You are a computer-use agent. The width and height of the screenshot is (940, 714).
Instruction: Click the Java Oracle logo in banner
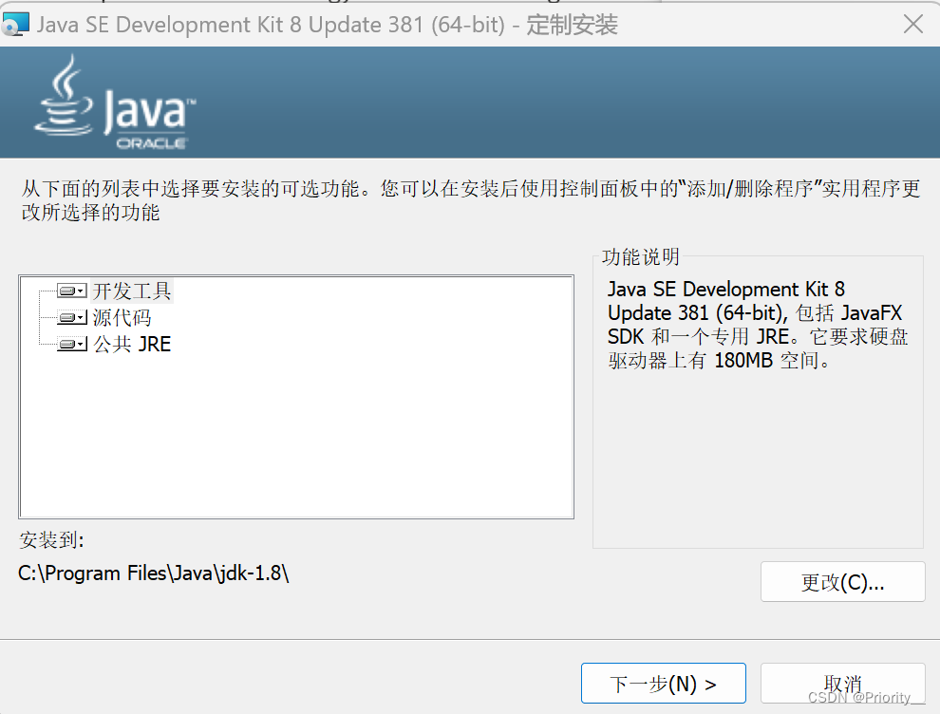click(x=115, y=102)
